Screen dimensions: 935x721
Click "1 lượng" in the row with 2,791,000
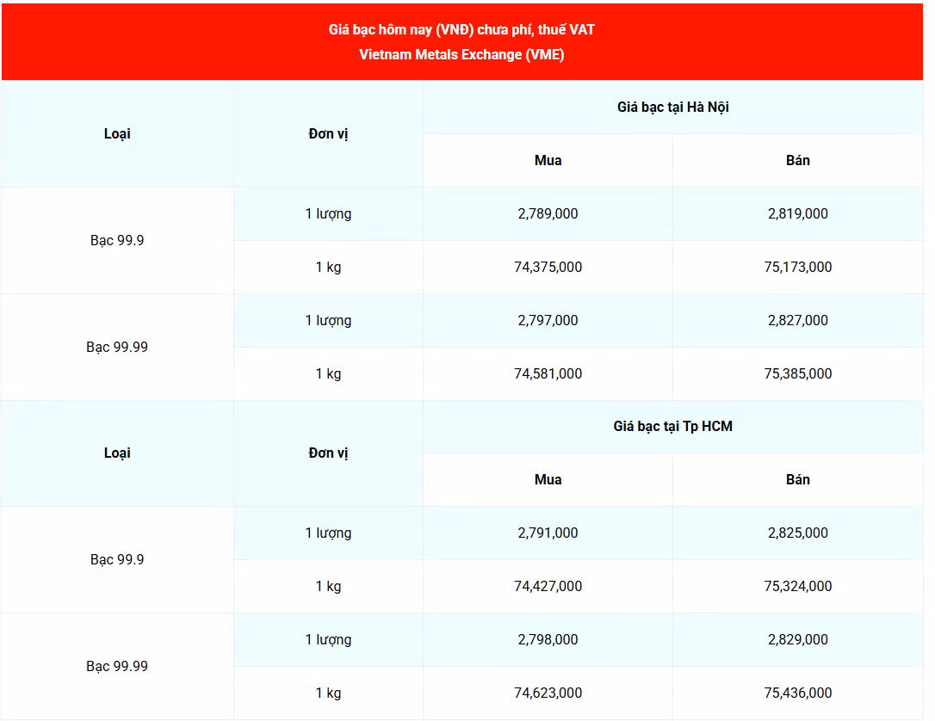click(x=328, y=534)
